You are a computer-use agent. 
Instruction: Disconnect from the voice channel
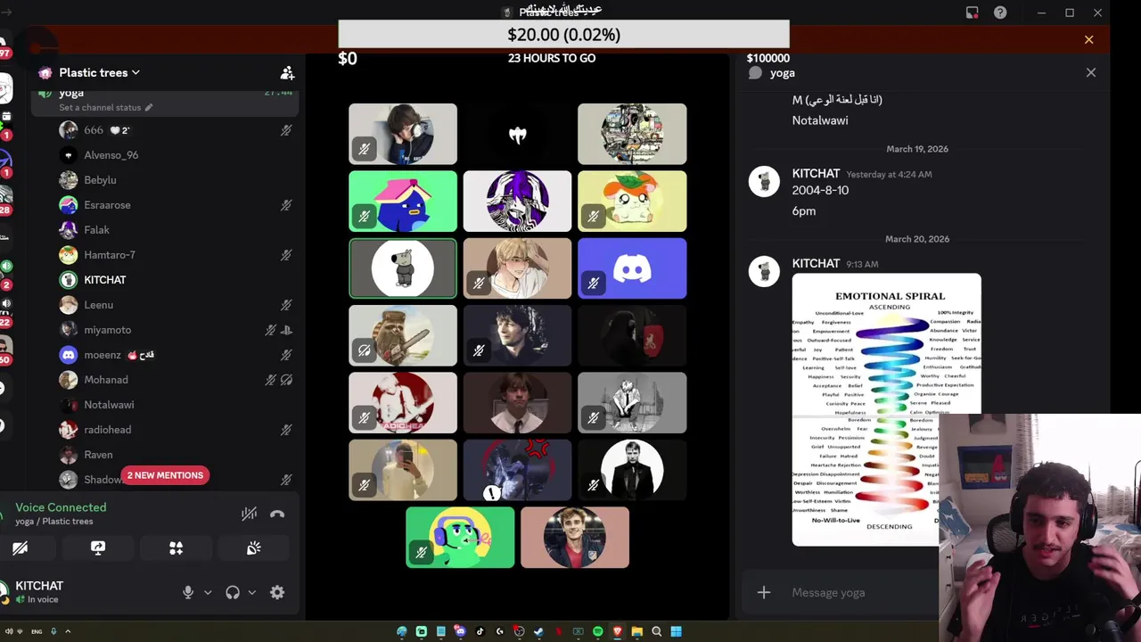click(x=277, y=514)
